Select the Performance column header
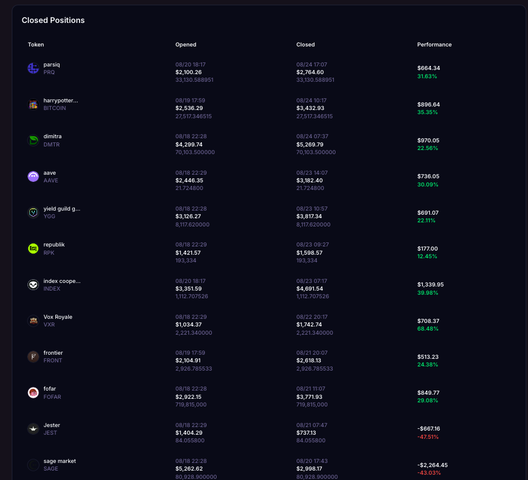Screen dimensions: 528x480 click(434, 45)
